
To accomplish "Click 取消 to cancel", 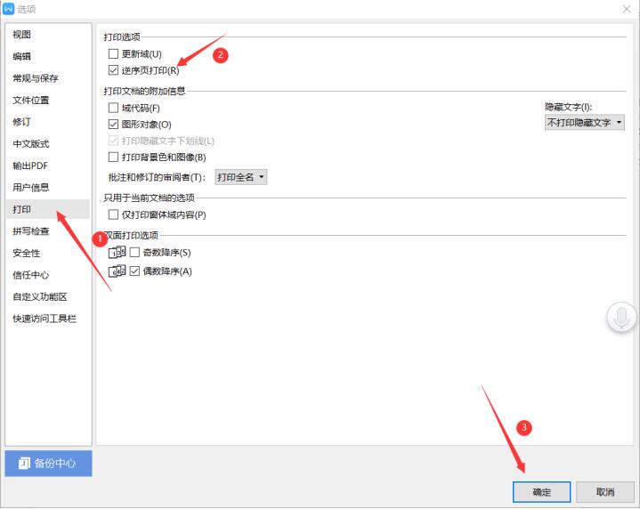I will 605,492.
